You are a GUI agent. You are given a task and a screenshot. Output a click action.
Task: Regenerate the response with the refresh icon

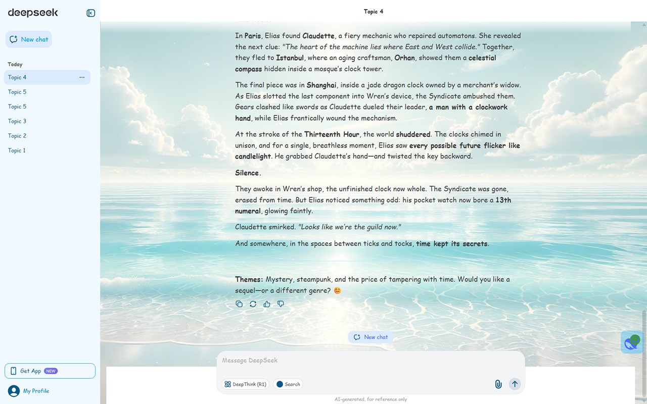[x=253, y=304]
